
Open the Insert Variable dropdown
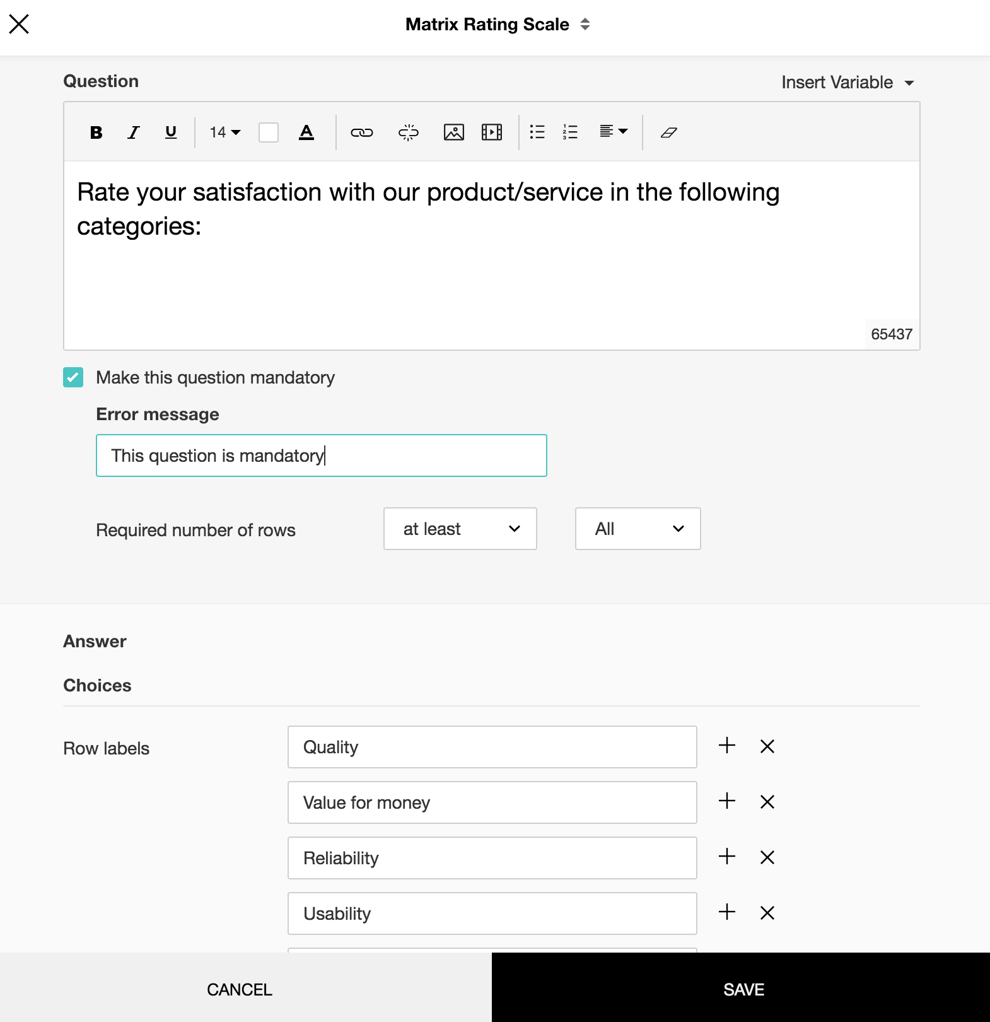[847, 83]
